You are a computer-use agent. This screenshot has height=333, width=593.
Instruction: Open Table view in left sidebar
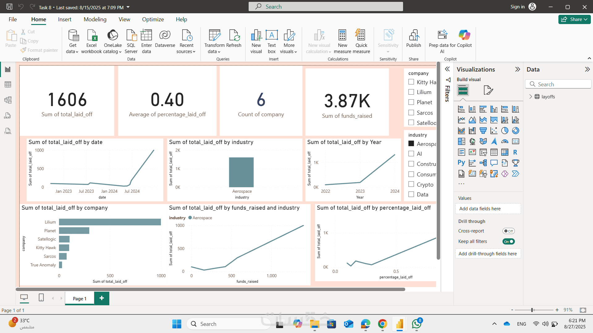pyautogui.click(x=8, y=84)
